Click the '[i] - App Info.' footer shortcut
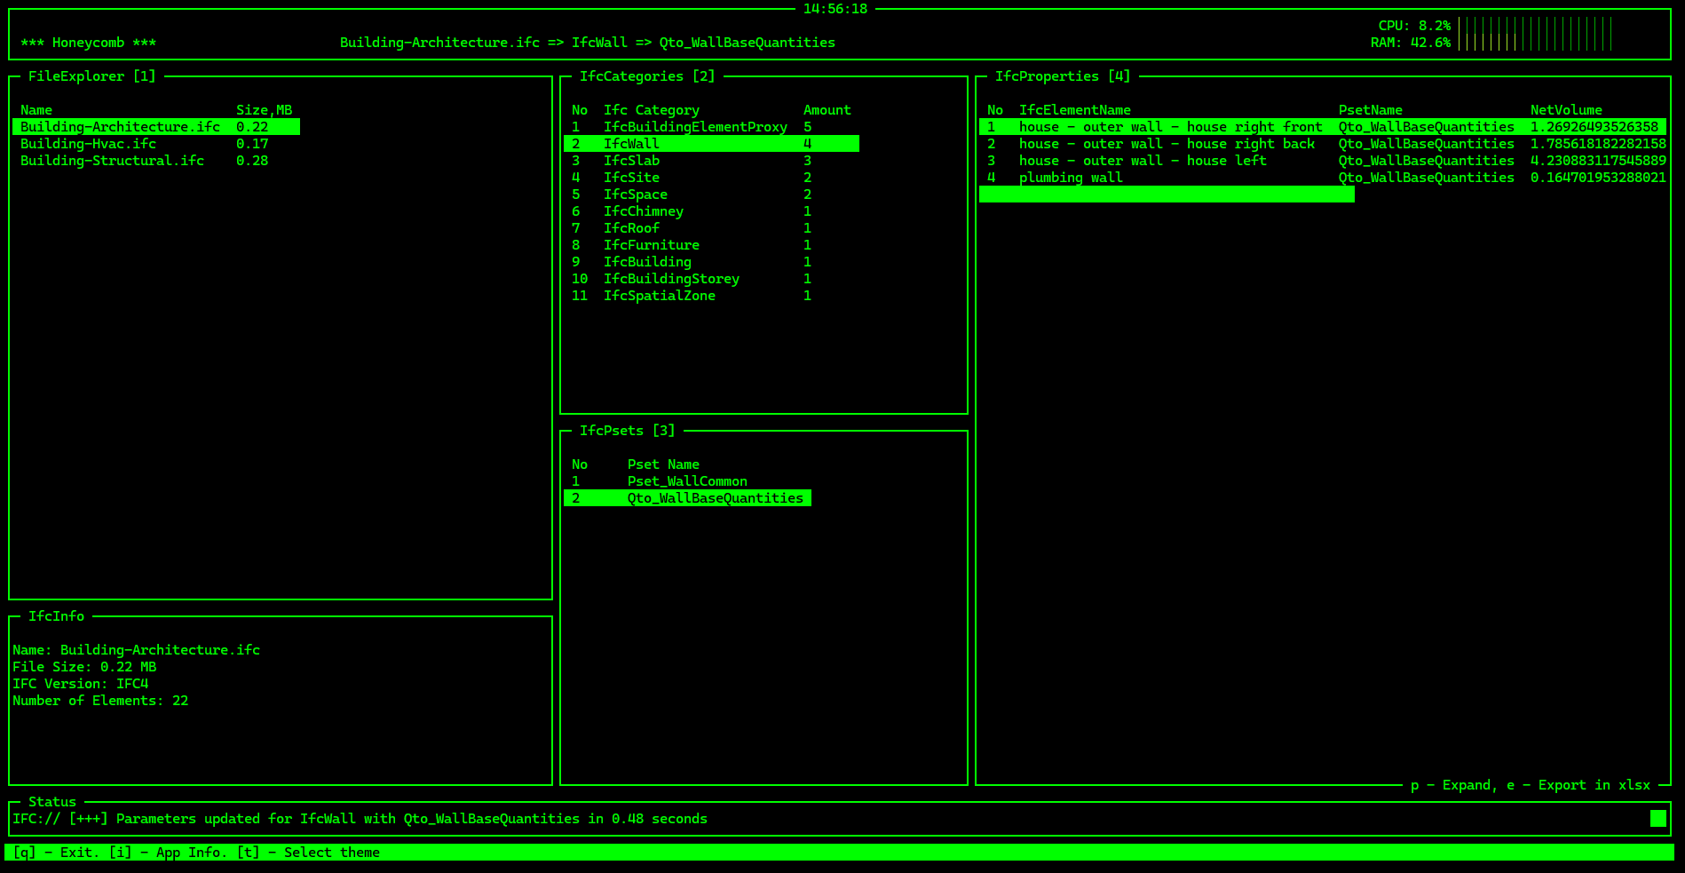 click(168, 853)
